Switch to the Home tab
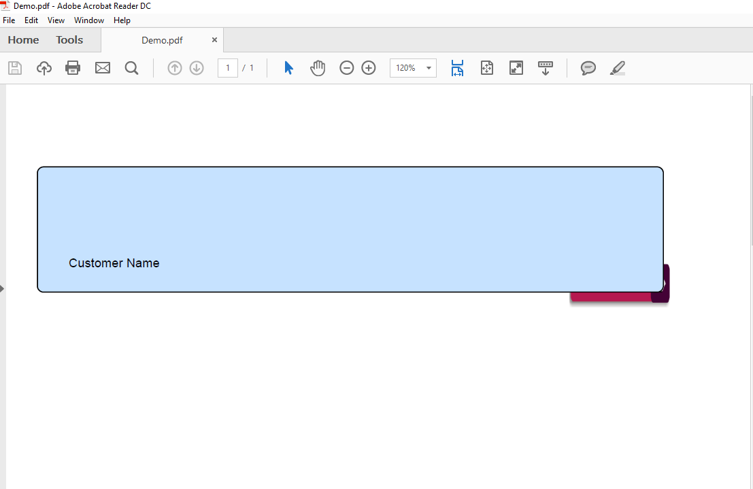Viewport: 753px width, 489px height. [23, 40]
